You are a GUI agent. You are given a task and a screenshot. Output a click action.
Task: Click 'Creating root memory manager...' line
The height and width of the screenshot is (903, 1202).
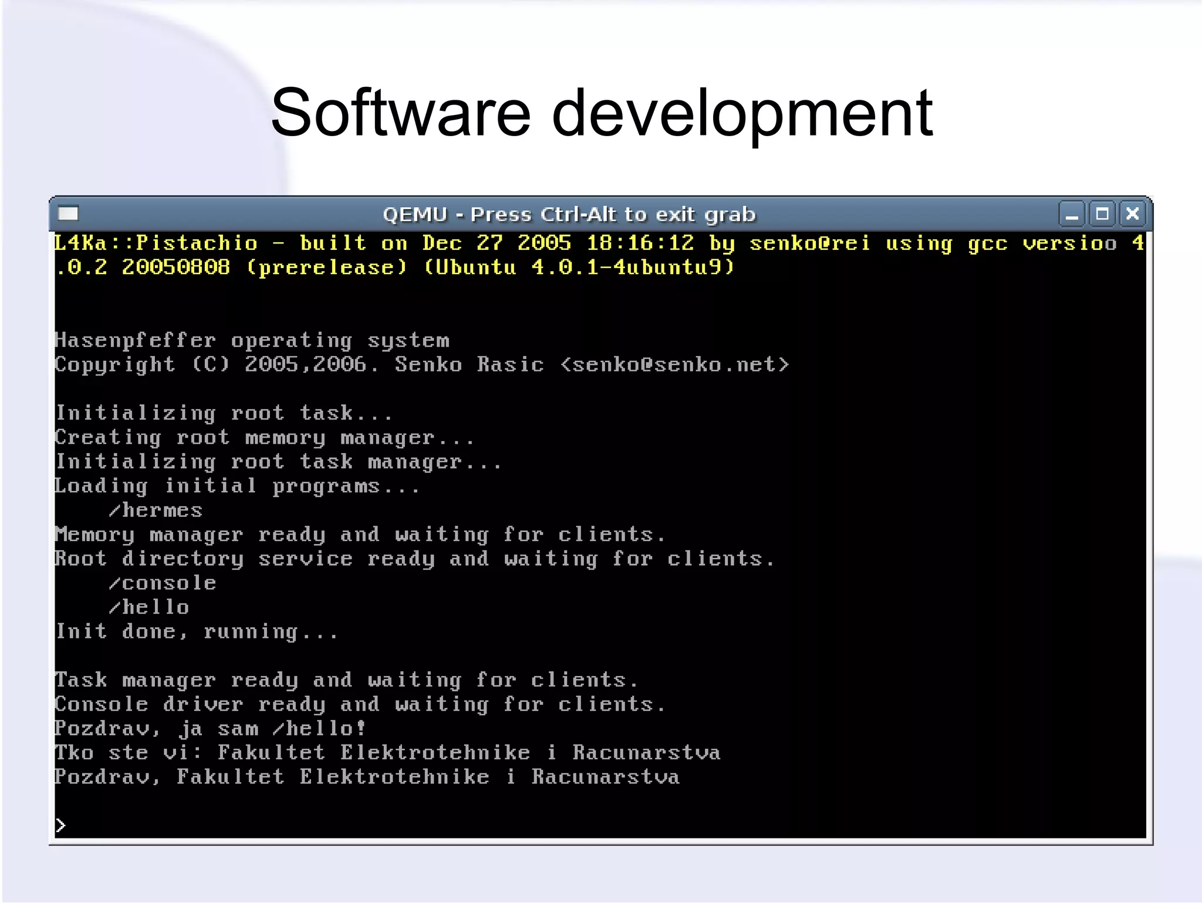264,438
